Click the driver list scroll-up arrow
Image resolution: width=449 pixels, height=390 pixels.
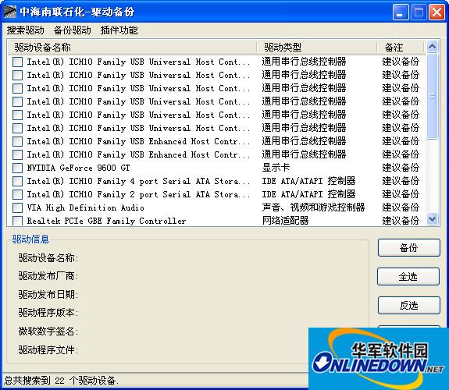tap(432, 46)
